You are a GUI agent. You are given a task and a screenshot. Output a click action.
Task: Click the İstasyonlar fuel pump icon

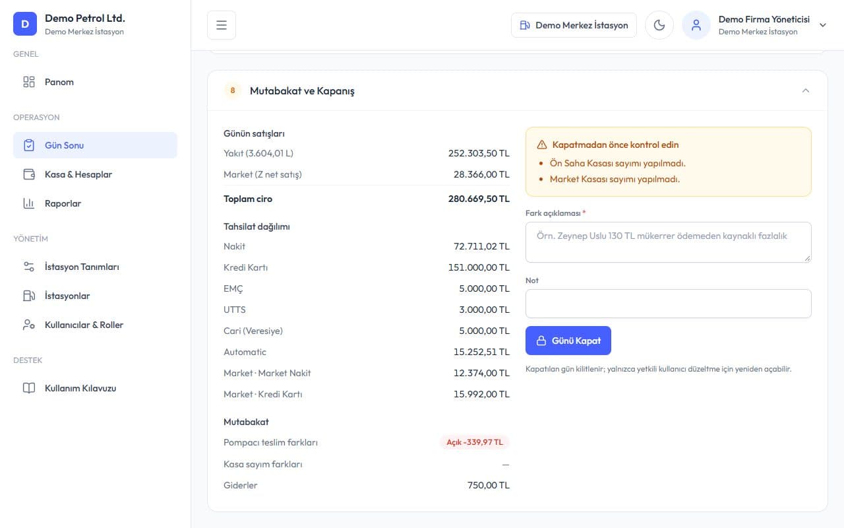pyautogui.click(x=29, y=296)
